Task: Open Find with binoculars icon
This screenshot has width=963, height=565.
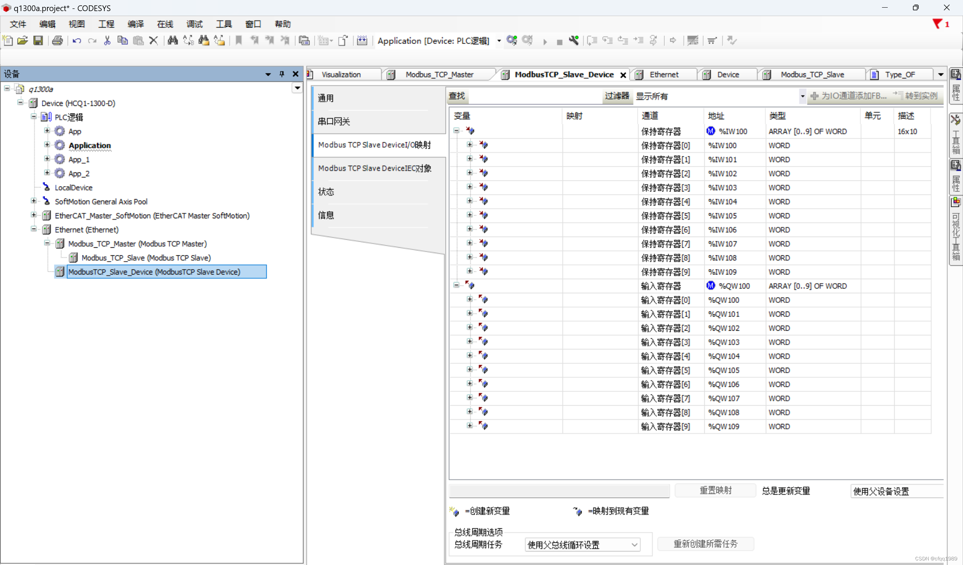Action: (173, 41)
